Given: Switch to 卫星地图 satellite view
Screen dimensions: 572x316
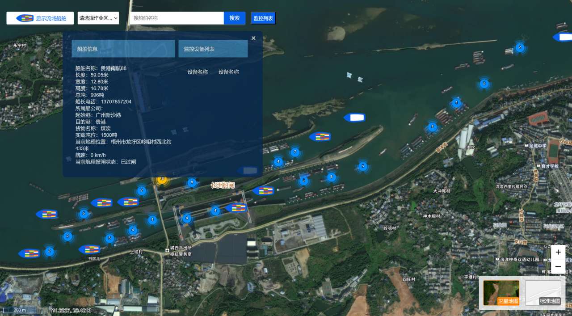Looking at the screenshot, I should point(501,293).
